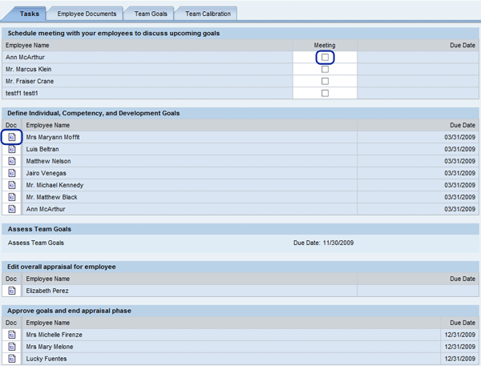Open document icon for Matthew Nelson
Image resolution: width=481 pixels, height=366 pixels.
point(12,162)
